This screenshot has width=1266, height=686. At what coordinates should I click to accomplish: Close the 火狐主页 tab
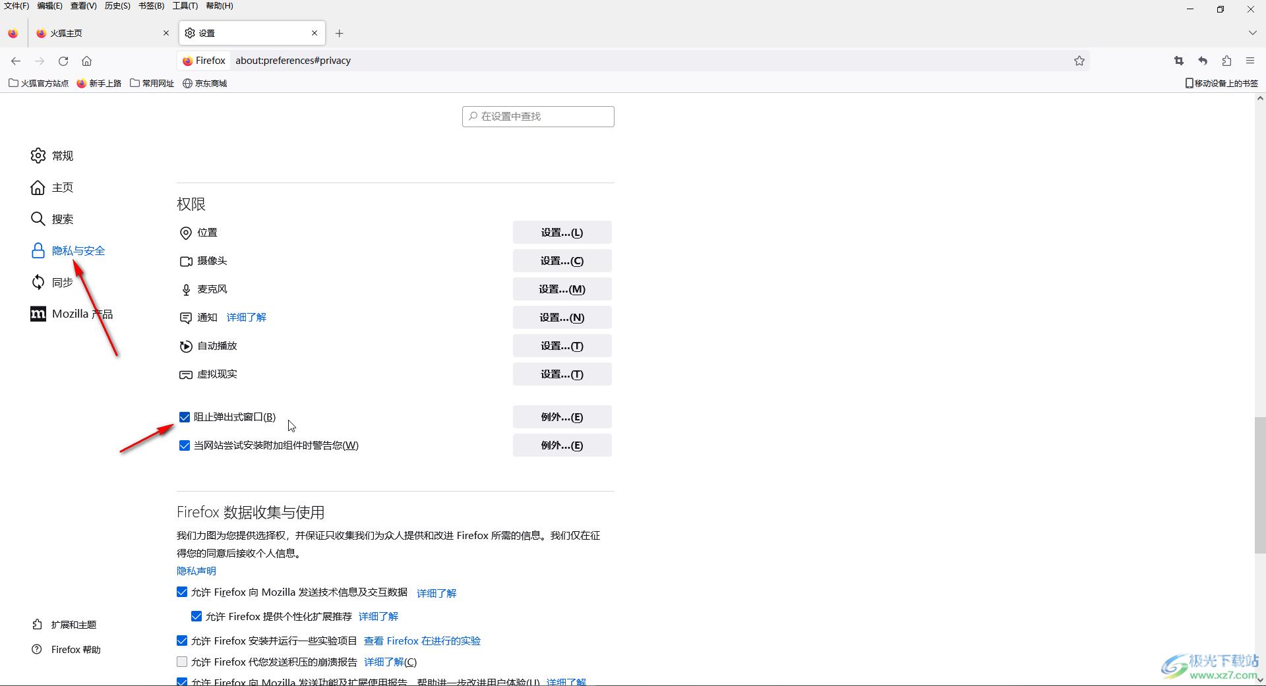[166, 33]
